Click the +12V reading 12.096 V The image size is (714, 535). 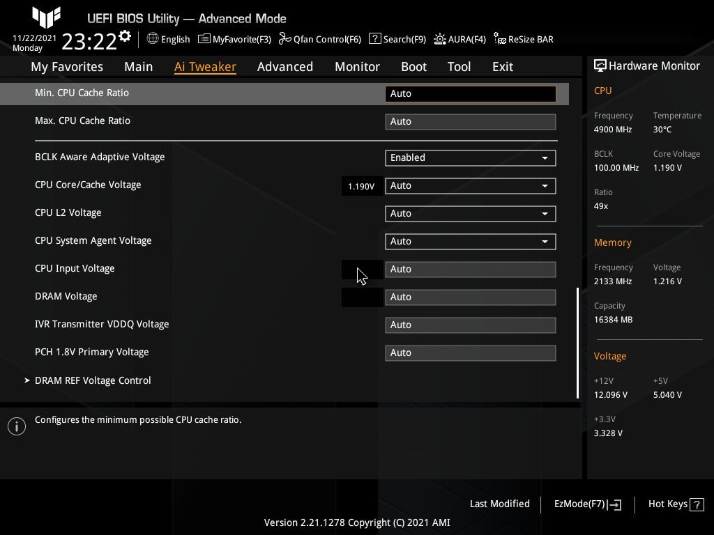(611, 395)
